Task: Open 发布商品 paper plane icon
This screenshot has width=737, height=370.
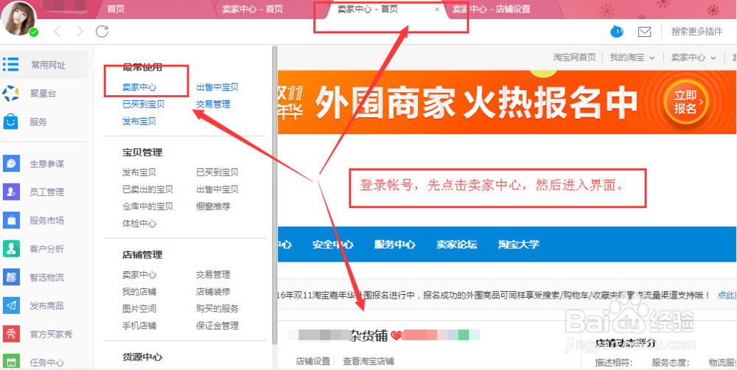Action: tap(11, 306)
